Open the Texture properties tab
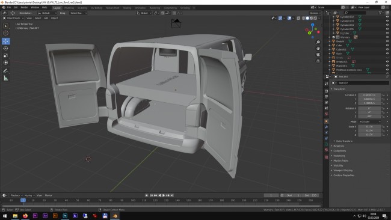391x220 pixels. [326, 157]
